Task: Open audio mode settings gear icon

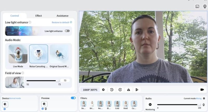Action: point(204,99)
